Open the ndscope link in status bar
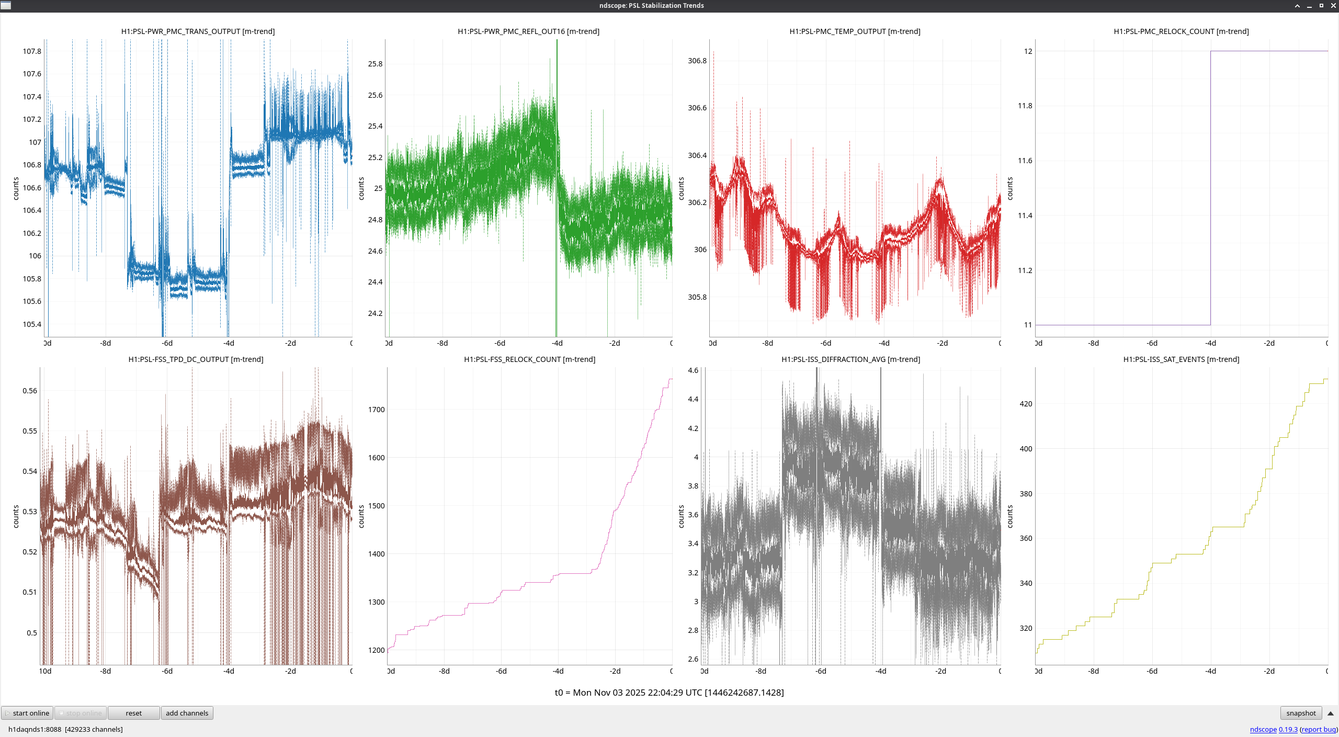Image resolution: width=1339 pixels, height=737 pixels. coord(1263,729)
